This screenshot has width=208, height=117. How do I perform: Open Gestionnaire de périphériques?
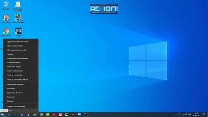21,58
